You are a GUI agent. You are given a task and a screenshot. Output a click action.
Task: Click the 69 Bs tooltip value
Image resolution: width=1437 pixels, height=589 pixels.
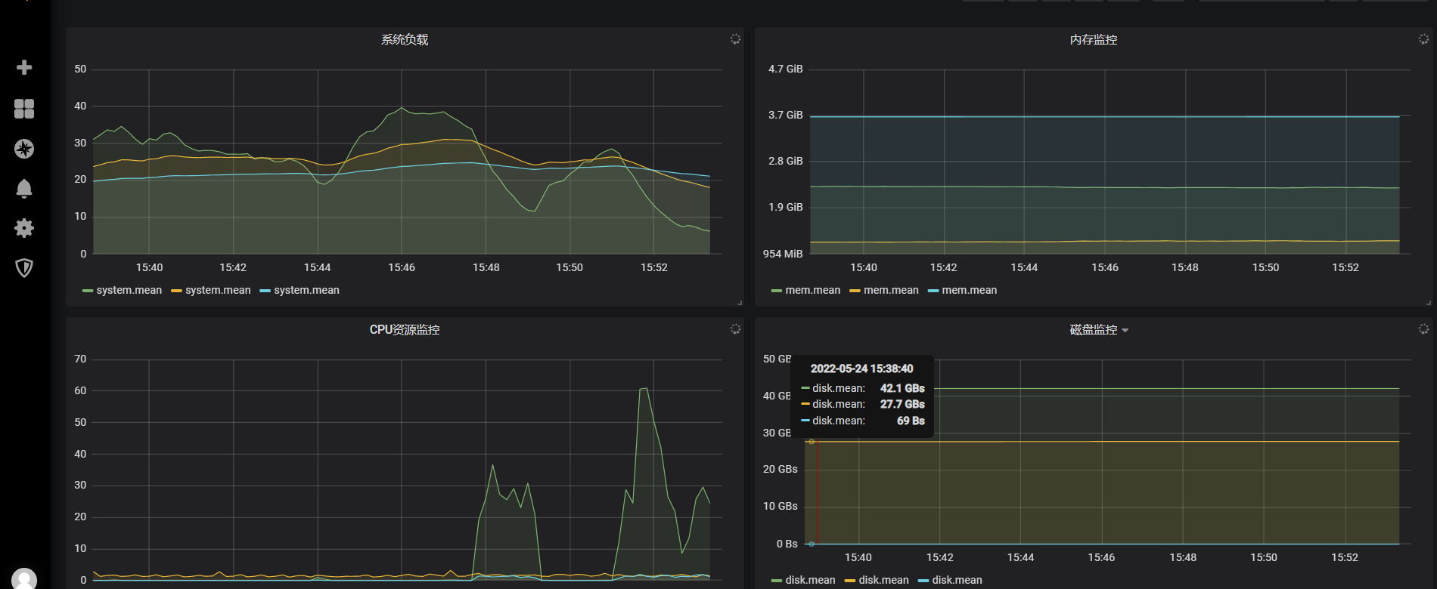pyautogui.click(x=911, y=421)
